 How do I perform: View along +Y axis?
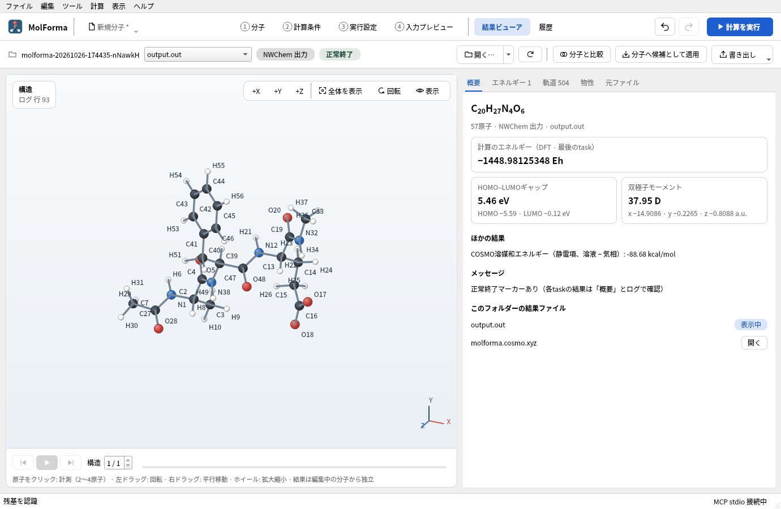pos(278,91)
